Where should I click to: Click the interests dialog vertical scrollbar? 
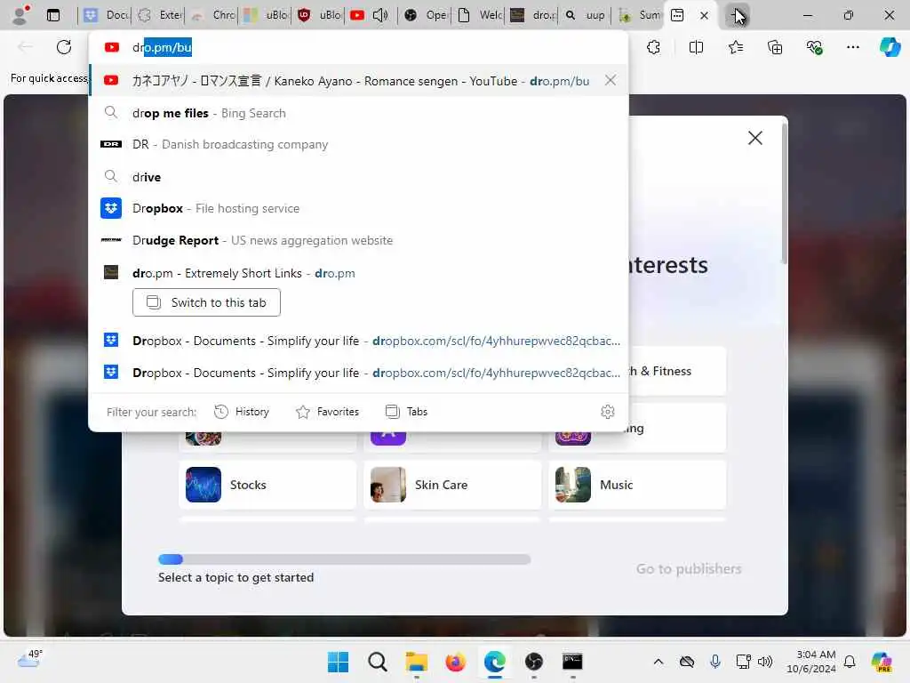coord(784,192)
